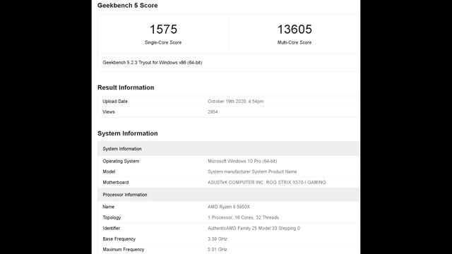
Task: Select System manufacturer System Product Name value
Action: coord(252,171)
